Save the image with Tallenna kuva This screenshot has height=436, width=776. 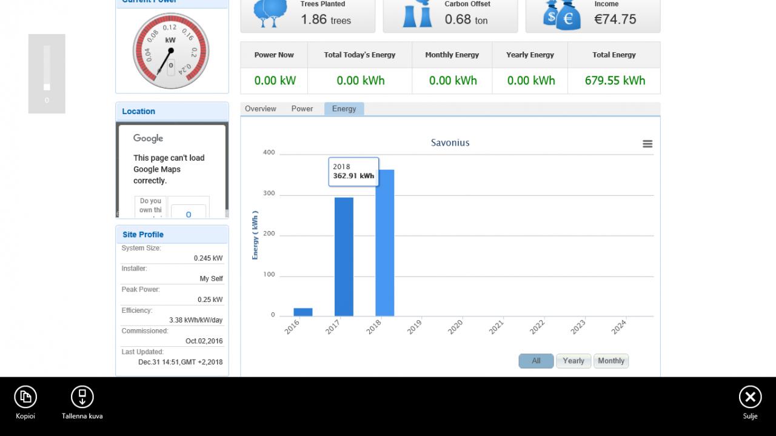pos(82,397)
